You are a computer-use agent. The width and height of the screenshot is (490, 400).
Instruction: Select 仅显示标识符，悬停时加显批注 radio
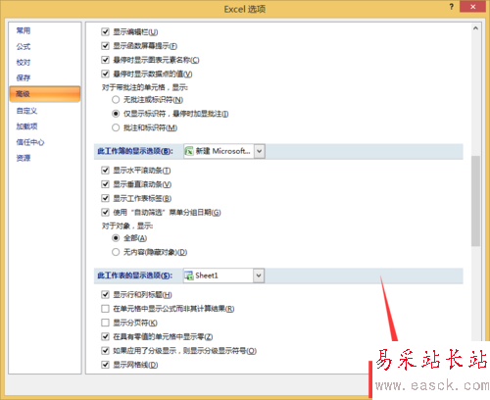116,114
